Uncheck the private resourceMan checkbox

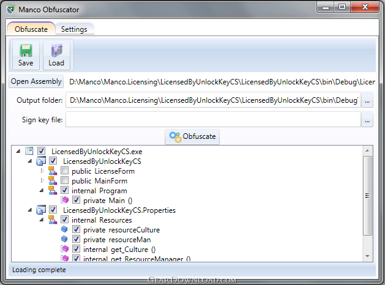pyautogui.click(x=76, y=239)
